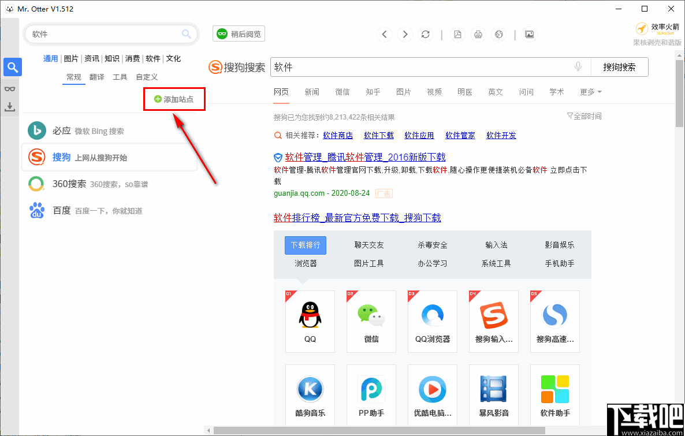Open page in external browser globe icon

pyautogui.click(x=499, y=34)
